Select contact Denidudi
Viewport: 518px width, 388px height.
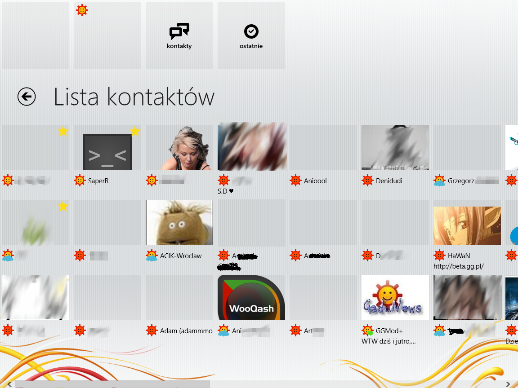pyautogui.click(x=389, y=181)
